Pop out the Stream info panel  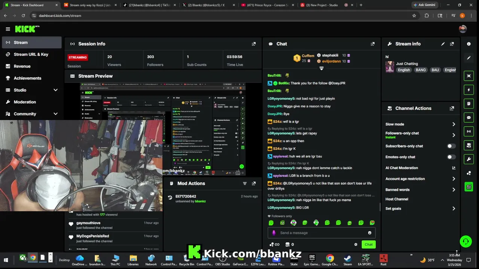pos(452,44)
